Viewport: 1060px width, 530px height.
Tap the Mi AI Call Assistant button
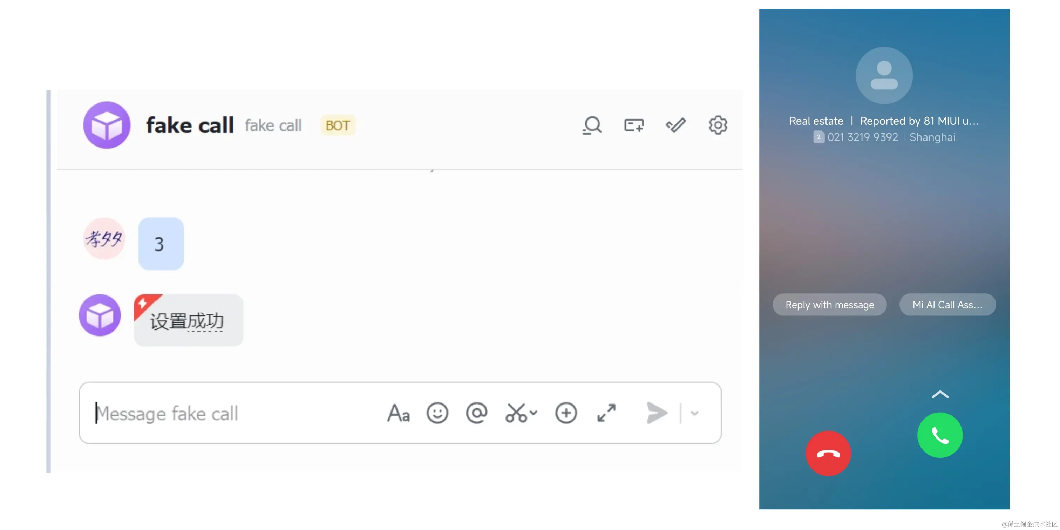pos(948,305)
